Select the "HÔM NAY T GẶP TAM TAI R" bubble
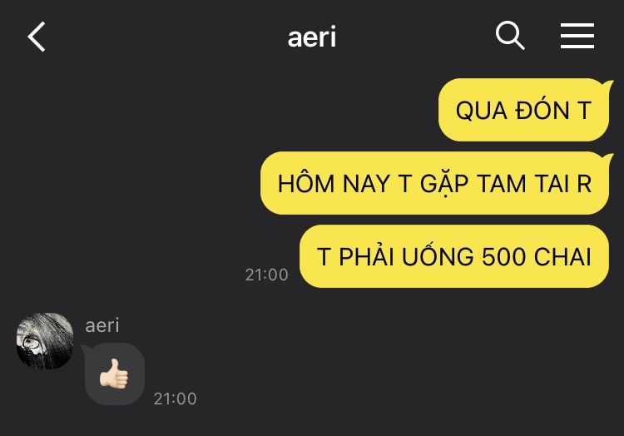624x436 pixels. click(435, 183)
